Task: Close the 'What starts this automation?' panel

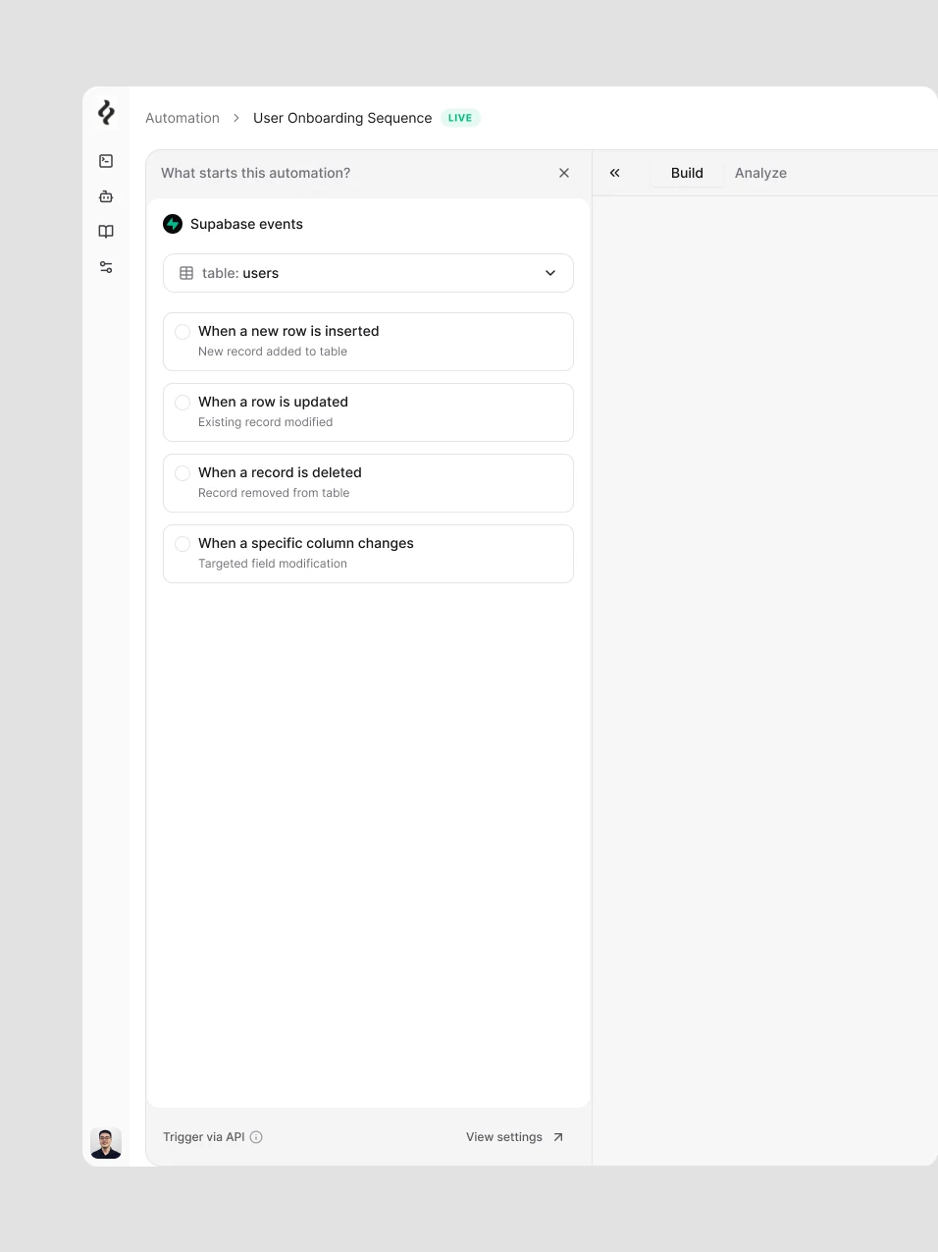Action: pos(564,173)
